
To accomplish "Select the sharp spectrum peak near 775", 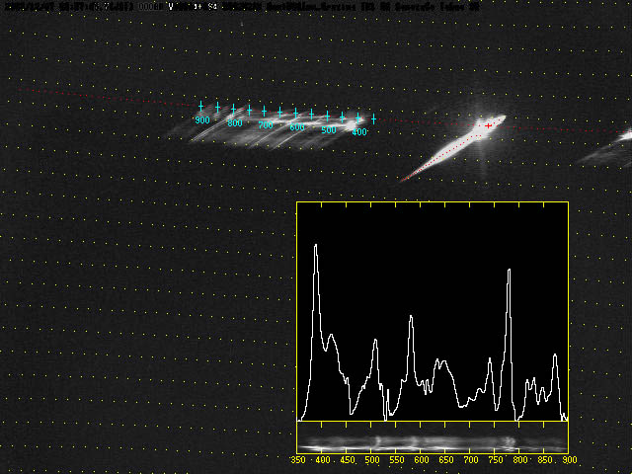I will pos(509,270).
